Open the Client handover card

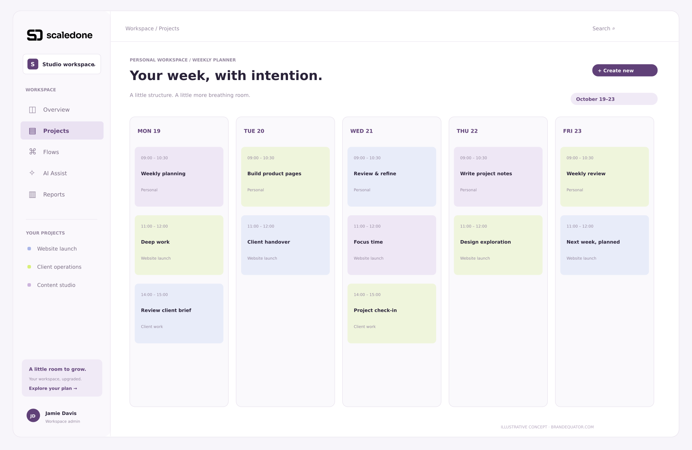click(285, 245)
